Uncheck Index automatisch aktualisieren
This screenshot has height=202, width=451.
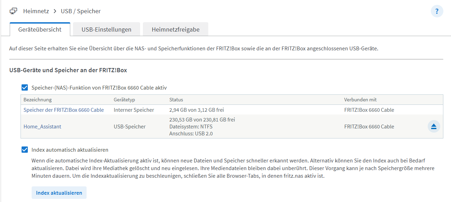25,150
